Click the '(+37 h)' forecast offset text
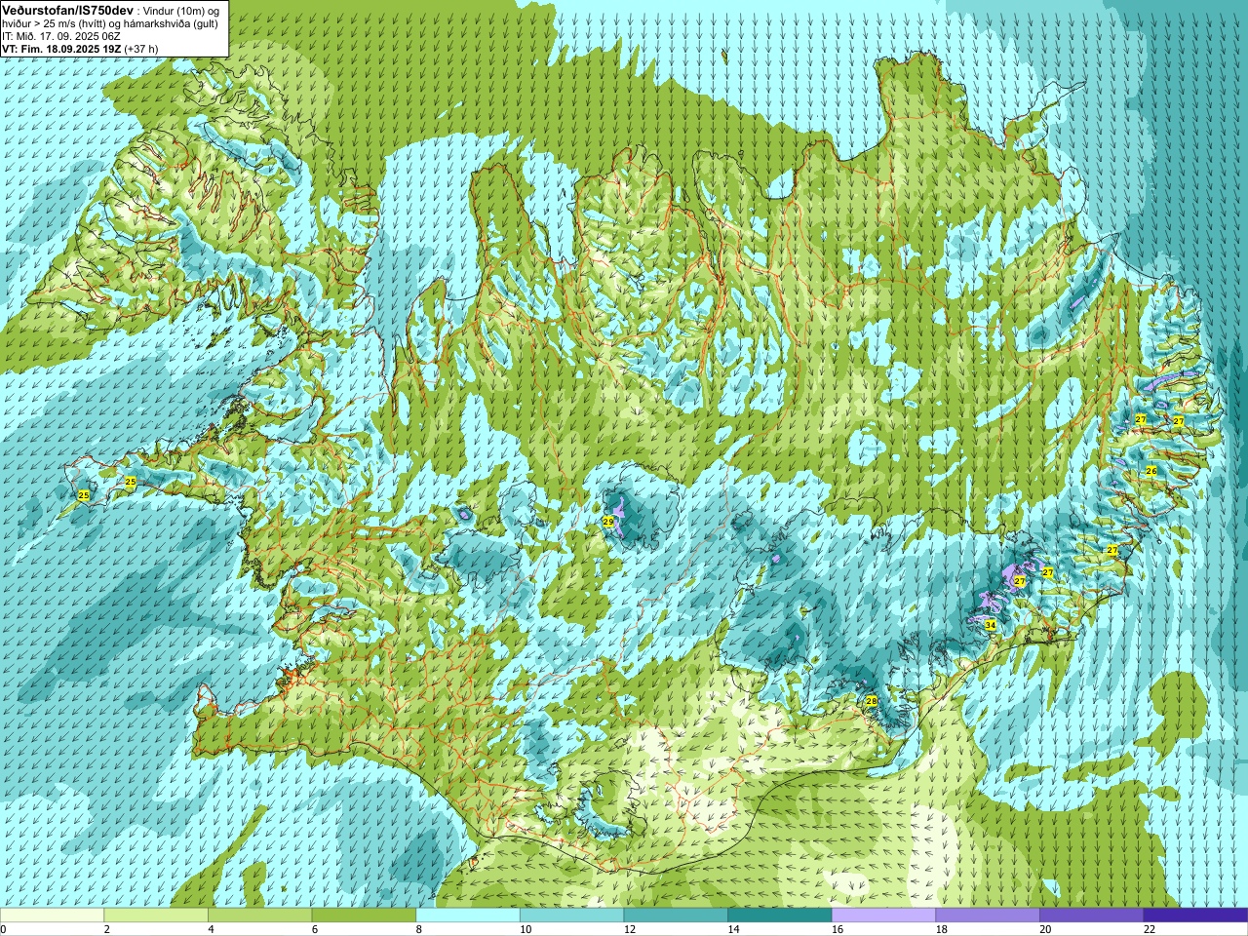The width and height of the screenshot is (1248, 936). click(x=141, y=49)
